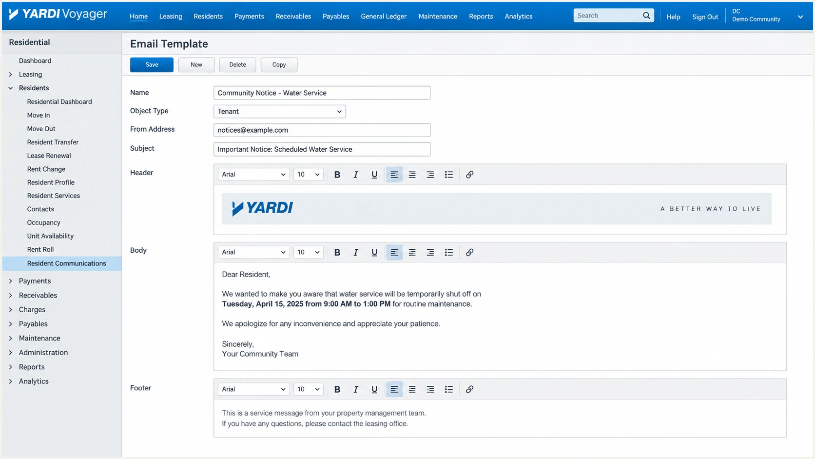815x459 pixels.
Task: Toggle Bold in the Footer toolbar
Action: tap(337, 389)
